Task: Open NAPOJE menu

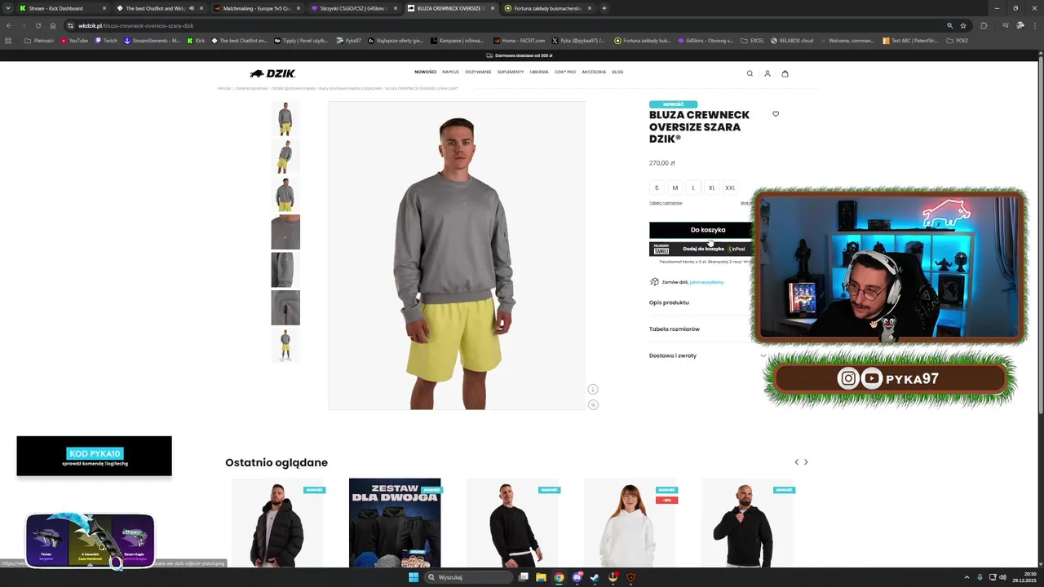Action: pyautogui.click(x=451, y=72)
